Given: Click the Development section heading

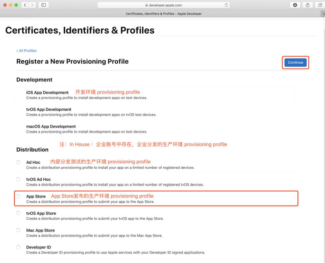Looking at the screenshot, I should coord(34,80).
